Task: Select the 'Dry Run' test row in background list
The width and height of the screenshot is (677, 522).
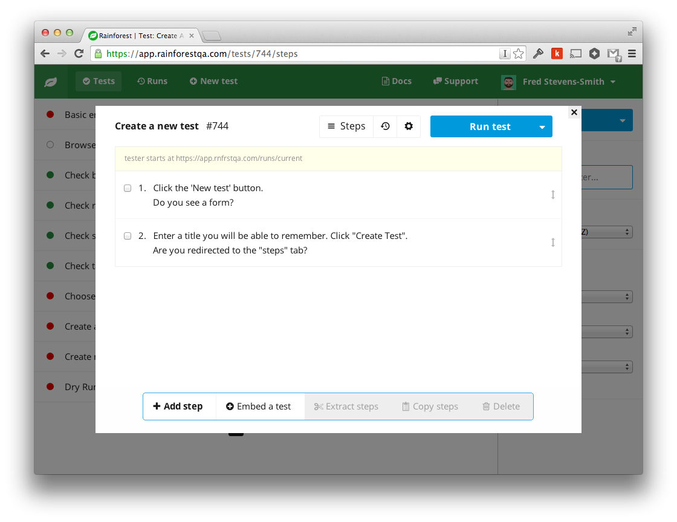Action: click(x=65, y=387)
